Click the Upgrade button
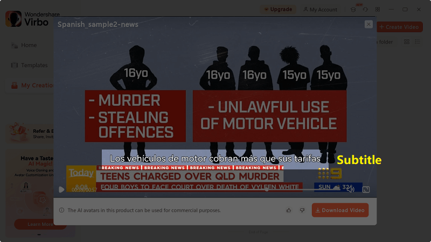 [278, 9]
